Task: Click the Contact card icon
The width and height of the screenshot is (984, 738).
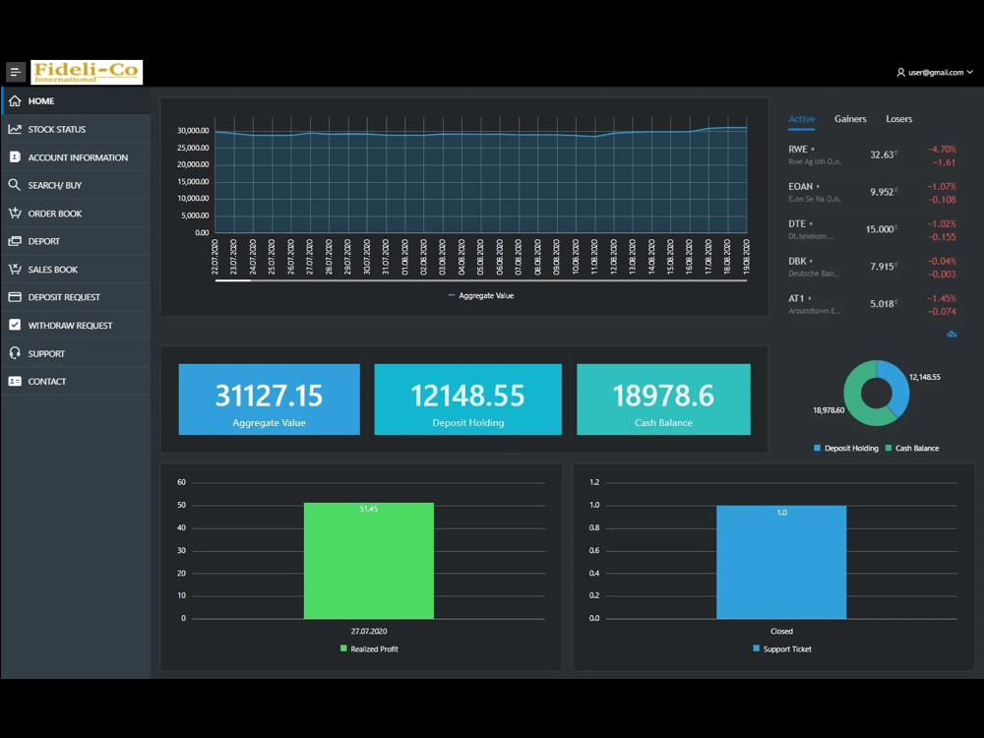Action: tap(15, 381)
